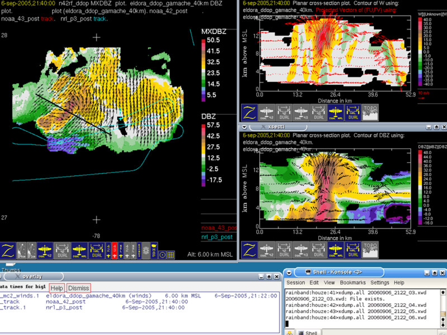Click the Help button in the data times window
This screenshot has width=447, height=335.
pos(56,288)
